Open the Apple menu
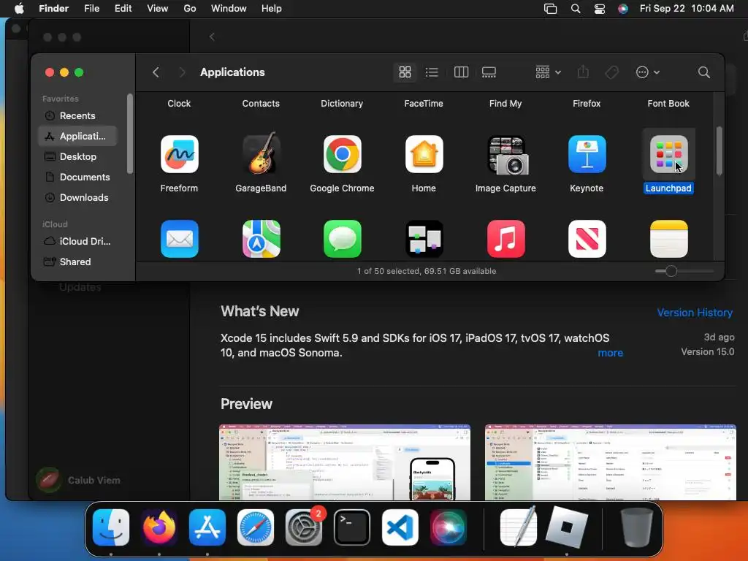The image size is (748, 561). click(x=19, y=9)
